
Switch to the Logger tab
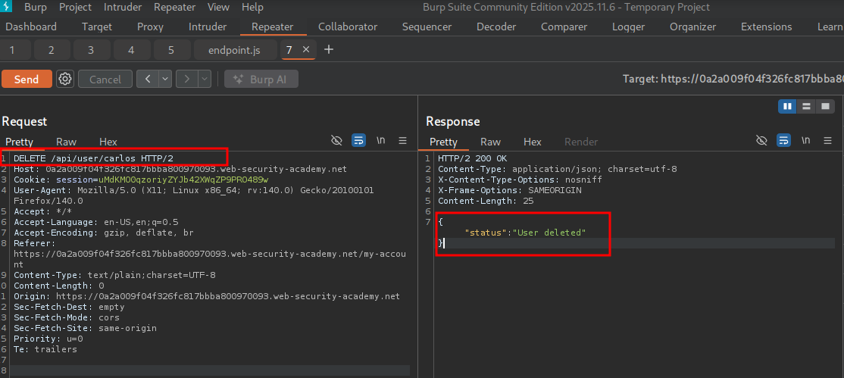pos(628,27)
